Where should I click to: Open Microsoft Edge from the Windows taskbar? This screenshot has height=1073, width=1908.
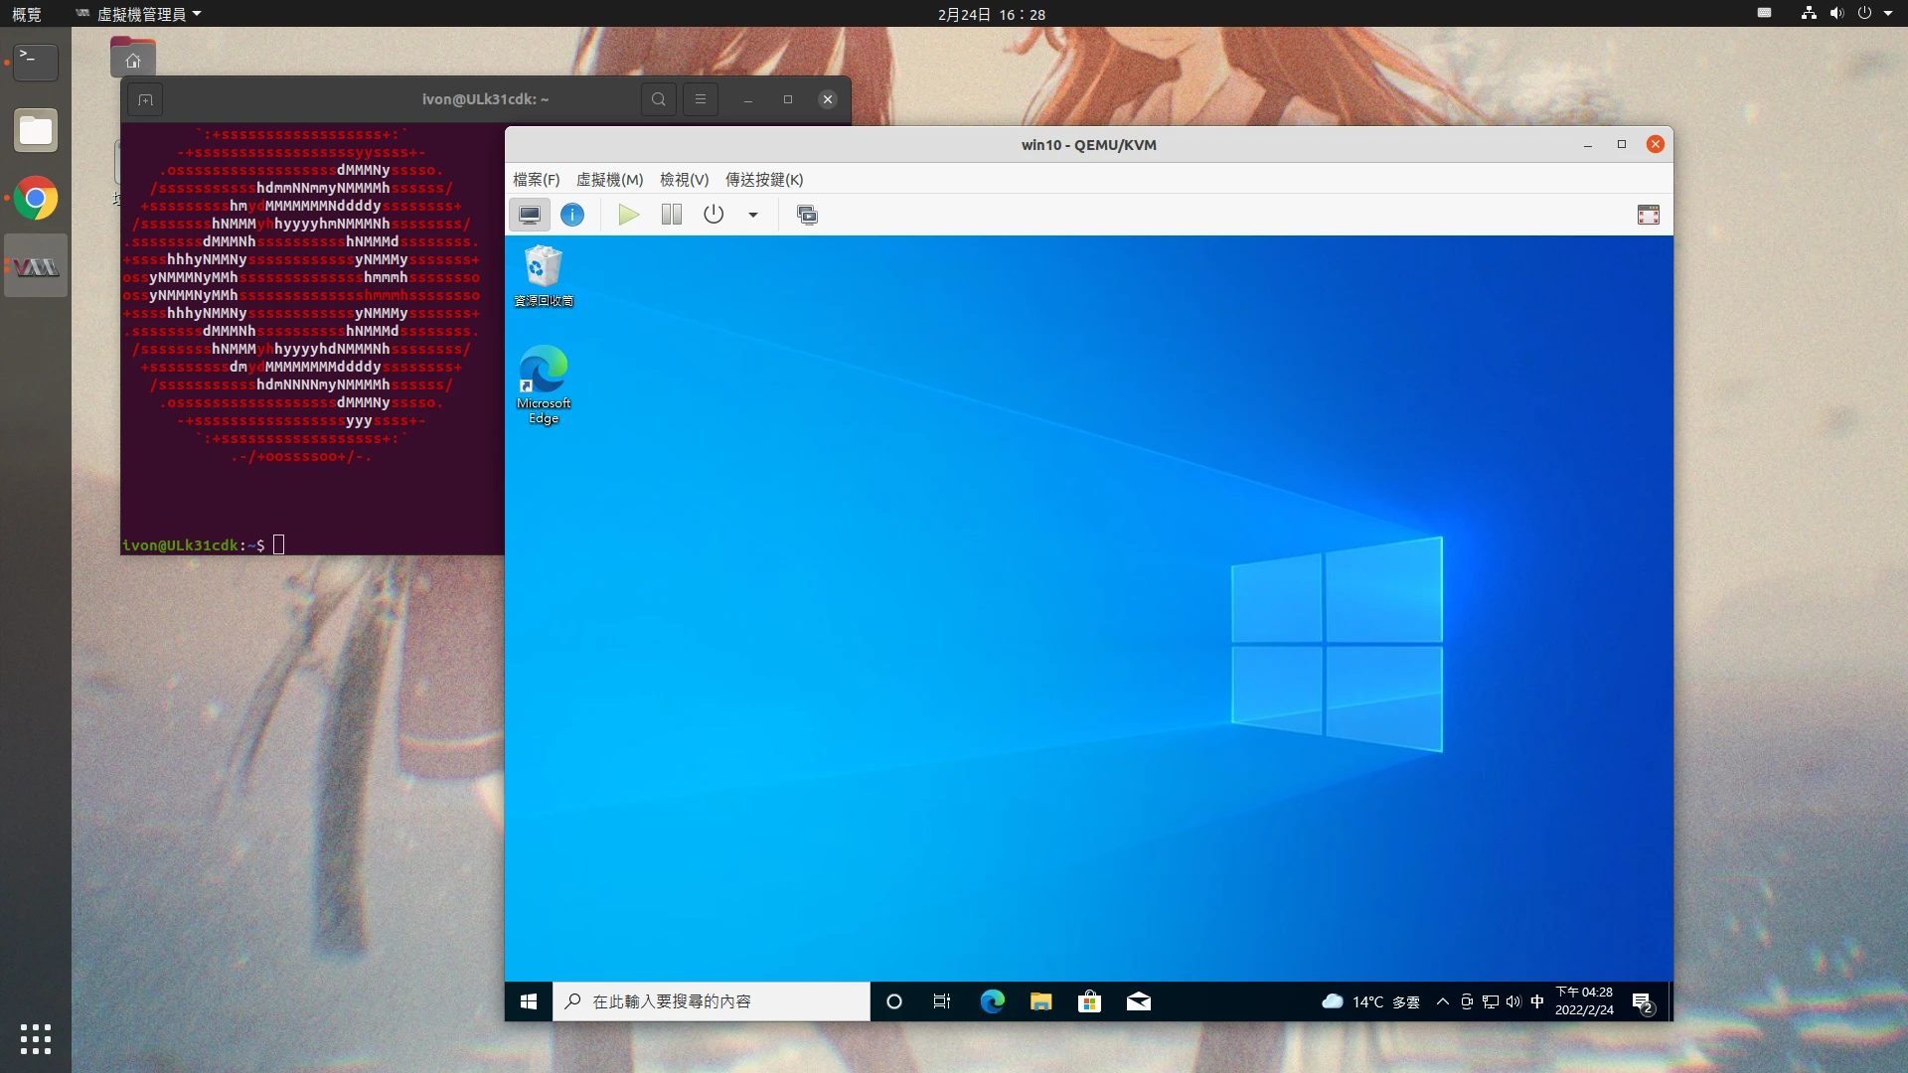point(992,1001)
